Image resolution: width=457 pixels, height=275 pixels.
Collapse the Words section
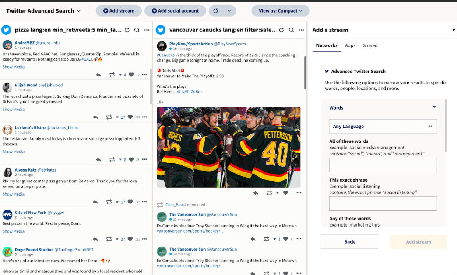point(434,107)
